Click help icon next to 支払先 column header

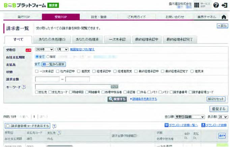click(59, 133)
